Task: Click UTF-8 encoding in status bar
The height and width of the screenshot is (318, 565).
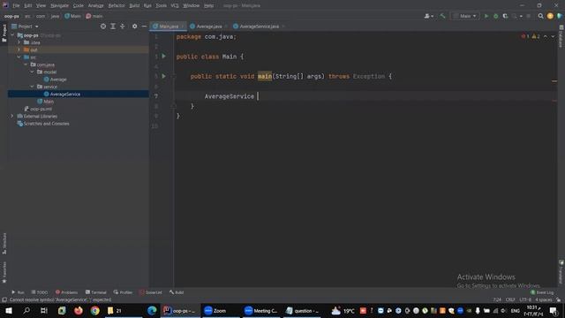Action: tap(525, 299)
